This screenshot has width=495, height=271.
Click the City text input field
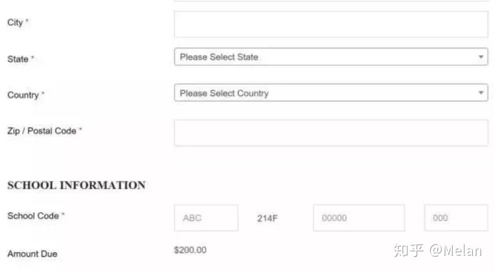(330, 24)
